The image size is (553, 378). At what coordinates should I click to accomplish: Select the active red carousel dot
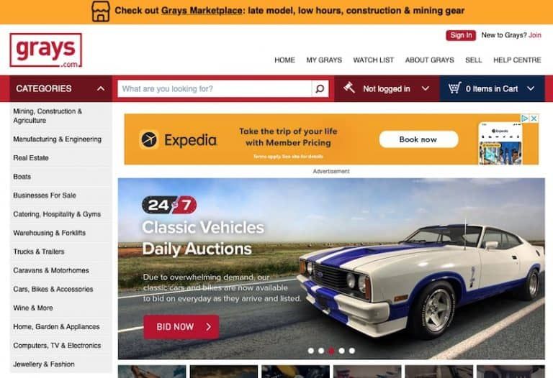(331, 351)
